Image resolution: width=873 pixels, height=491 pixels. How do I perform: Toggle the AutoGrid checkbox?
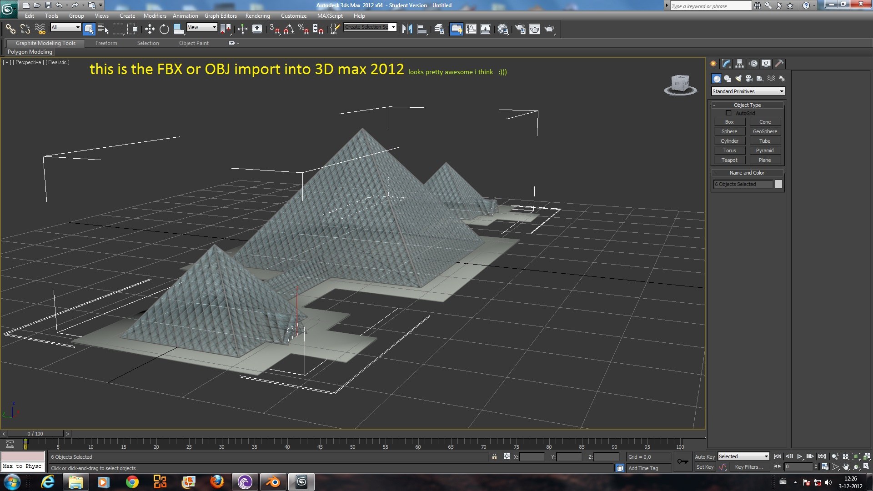pos(728,113)
